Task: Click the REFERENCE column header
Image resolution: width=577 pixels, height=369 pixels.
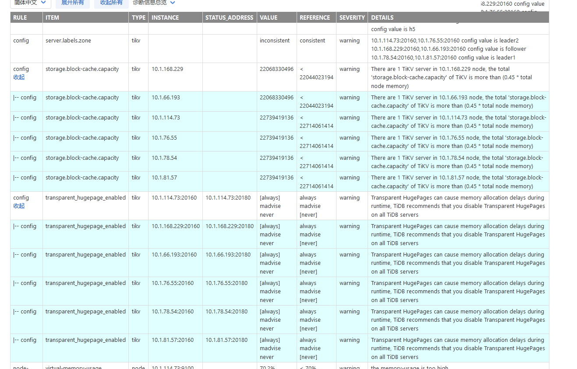Action: coord(315,18)
